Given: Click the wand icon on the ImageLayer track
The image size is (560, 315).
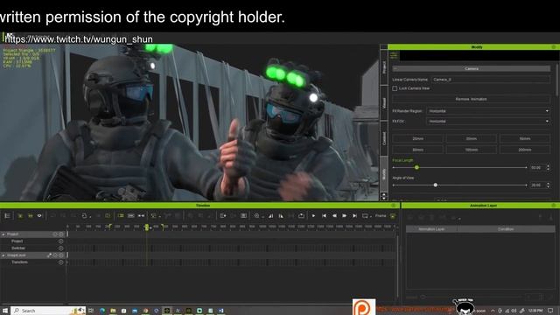Looking at the screenshot, I should (49, 255).
